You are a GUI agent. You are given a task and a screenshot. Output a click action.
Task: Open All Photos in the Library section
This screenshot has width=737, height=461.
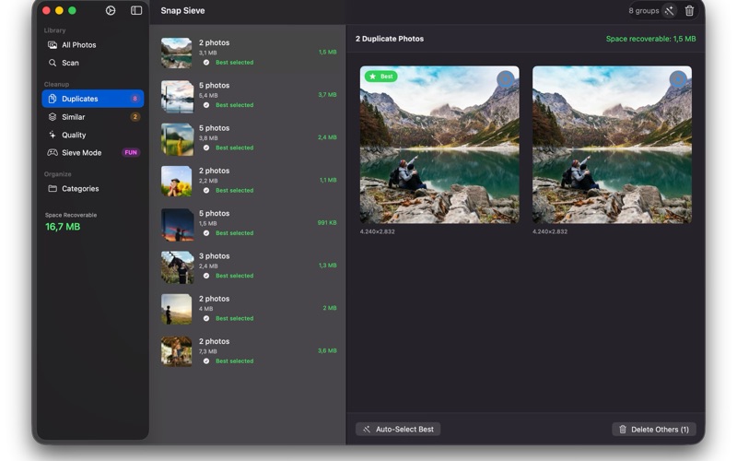point(93,44)
